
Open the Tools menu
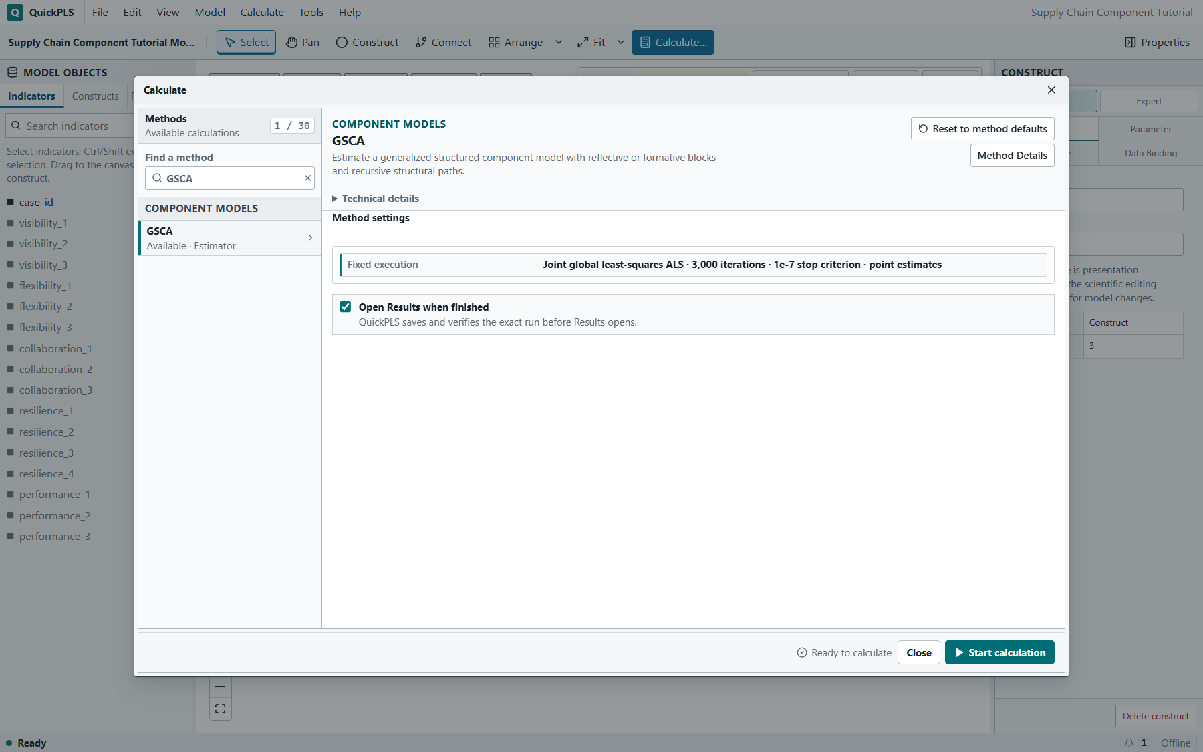coord(311,12)
